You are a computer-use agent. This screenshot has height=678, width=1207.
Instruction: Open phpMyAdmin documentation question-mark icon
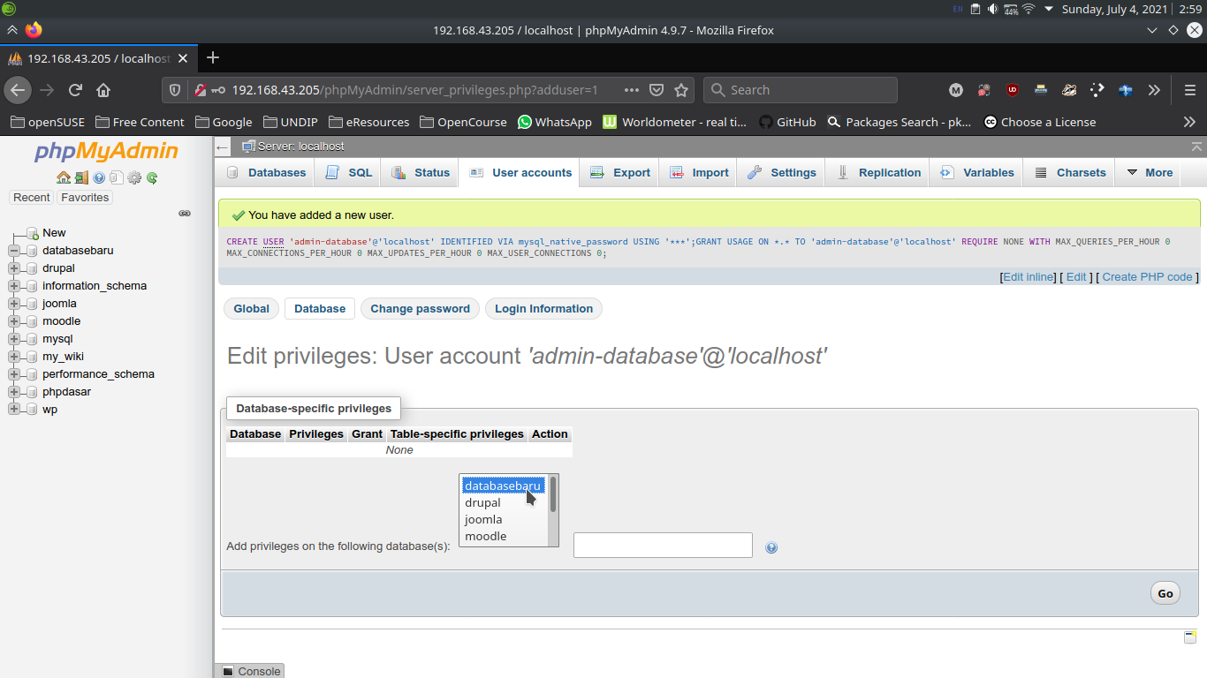pos(99,177)
